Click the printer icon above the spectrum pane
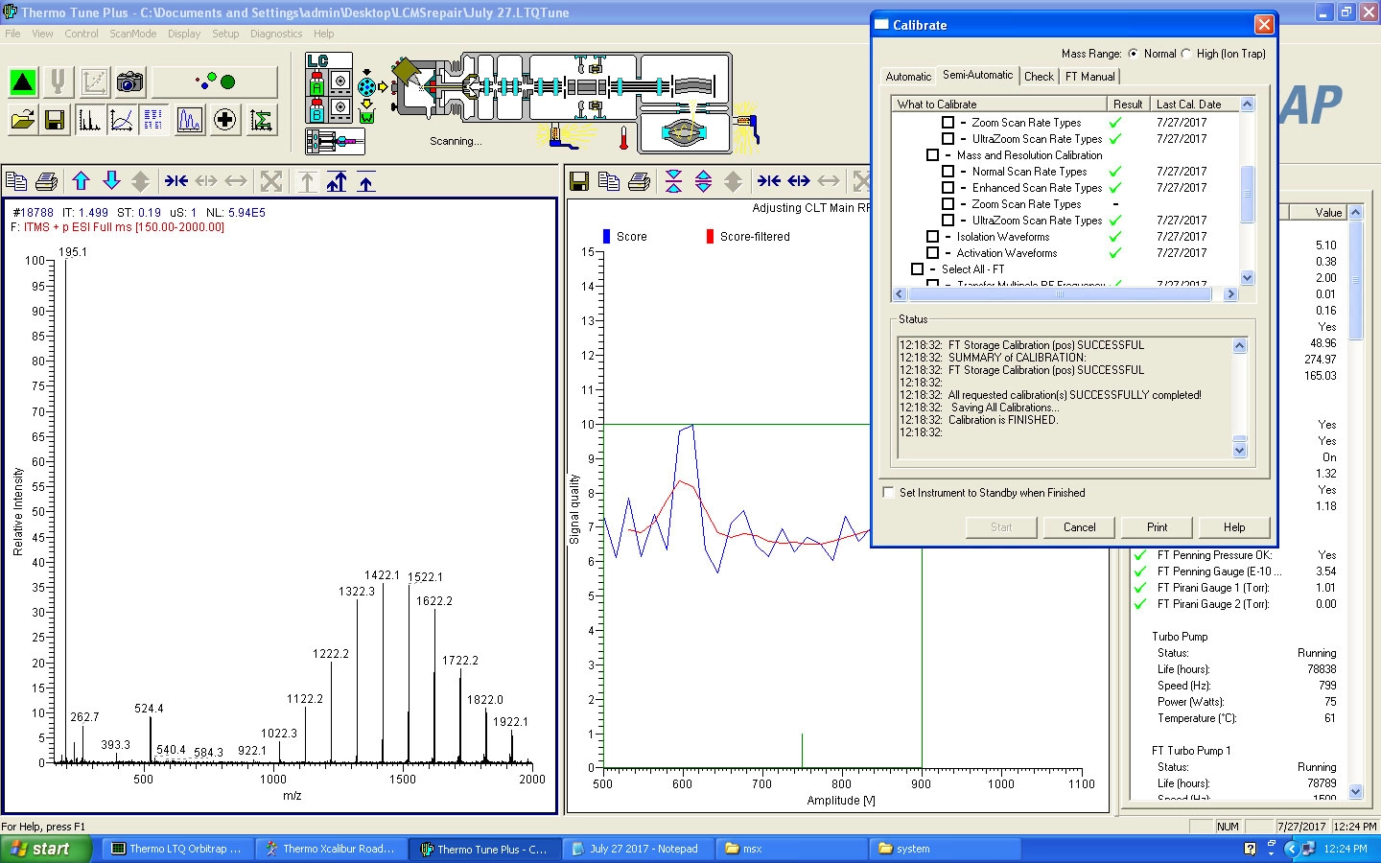This screenshot has width=1381, height=863. pyautogui.click(x=46, y=181)
